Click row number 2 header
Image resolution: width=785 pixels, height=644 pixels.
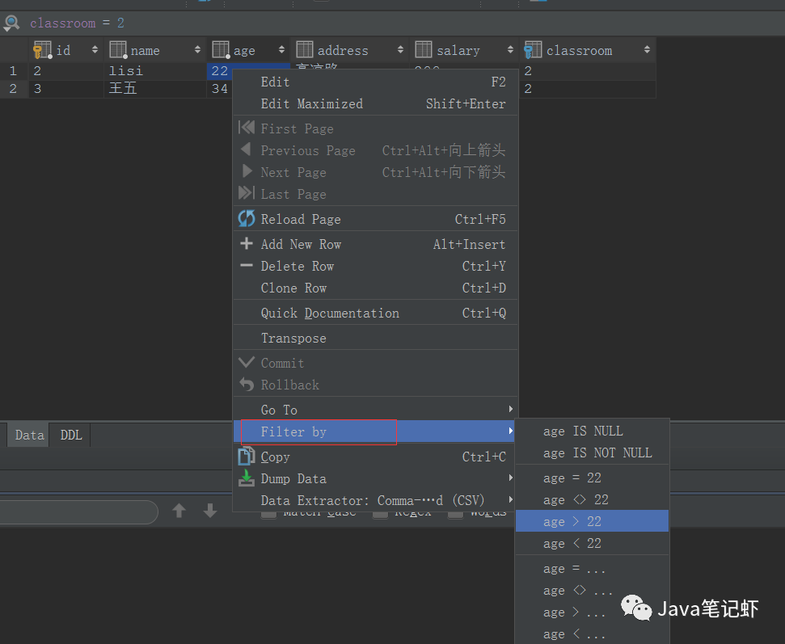14,89
